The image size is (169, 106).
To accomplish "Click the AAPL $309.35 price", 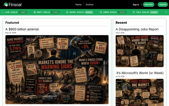I will [x=14, y=12].
